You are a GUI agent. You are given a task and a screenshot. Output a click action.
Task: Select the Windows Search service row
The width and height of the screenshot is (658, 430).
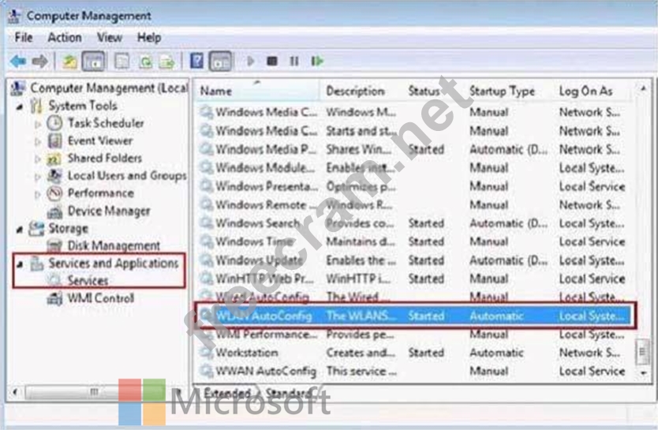click(x=413, y=223)
